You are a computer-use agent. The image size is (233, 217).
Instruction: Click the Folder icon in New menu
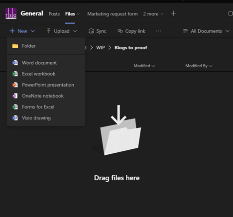pyautogui.click(x=15, y=46)
